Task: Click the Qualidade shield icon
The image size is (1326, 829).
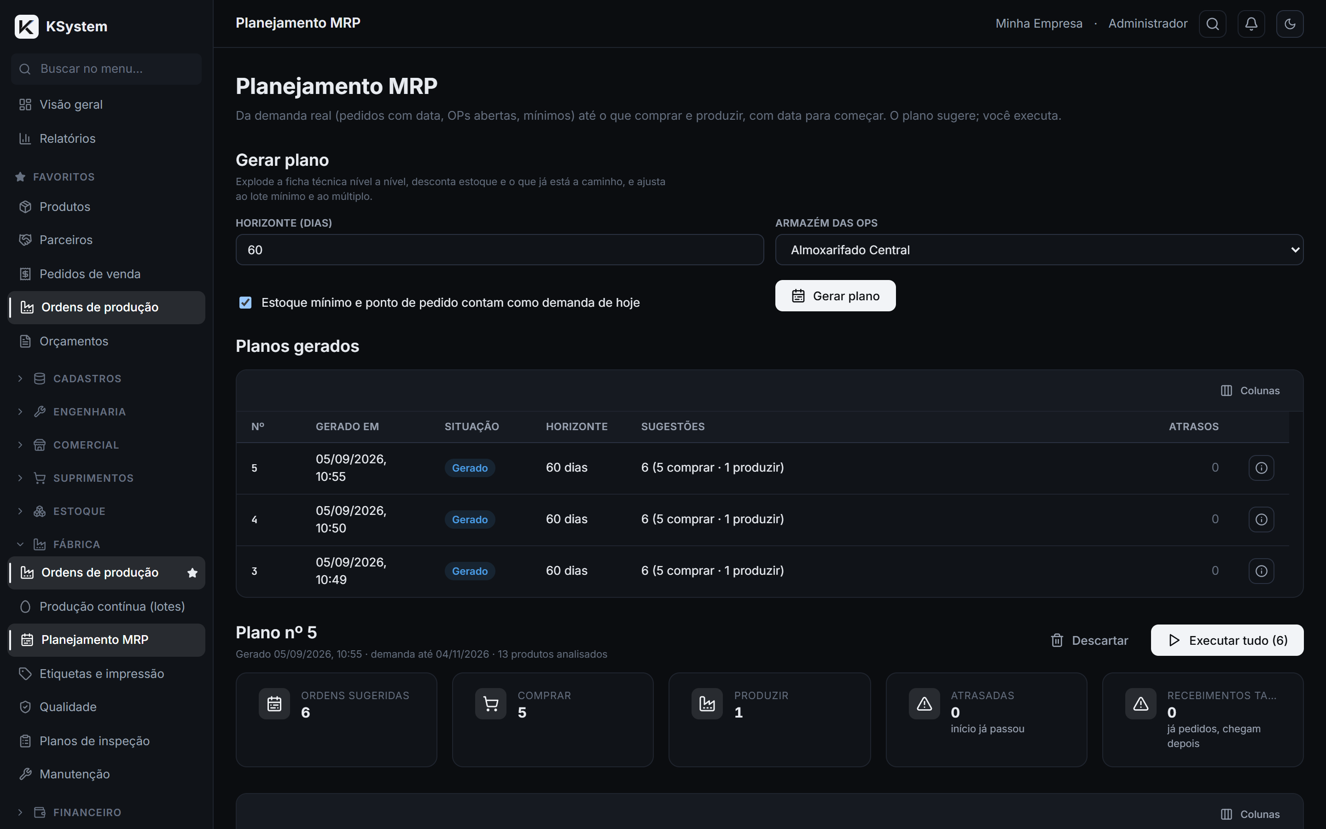Action: (25, 707)
